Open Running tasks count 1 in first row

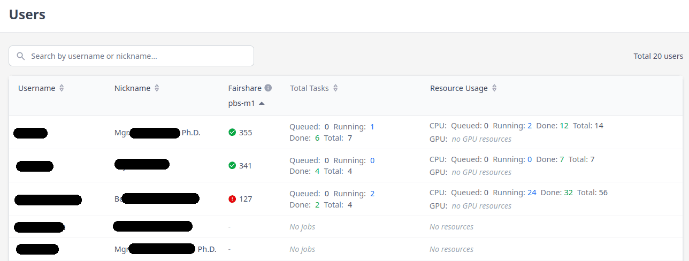[x=372, y=127]
